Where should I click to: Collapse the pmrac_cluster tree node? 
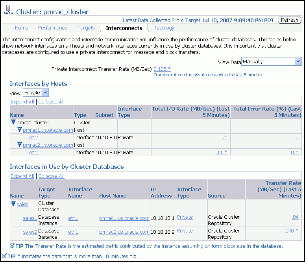[13, 122]
